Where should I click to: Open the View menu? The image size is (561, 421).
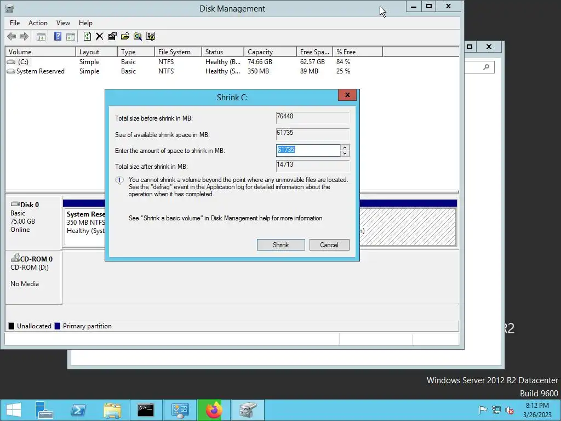pyautogui.click(x=63, y=23)
